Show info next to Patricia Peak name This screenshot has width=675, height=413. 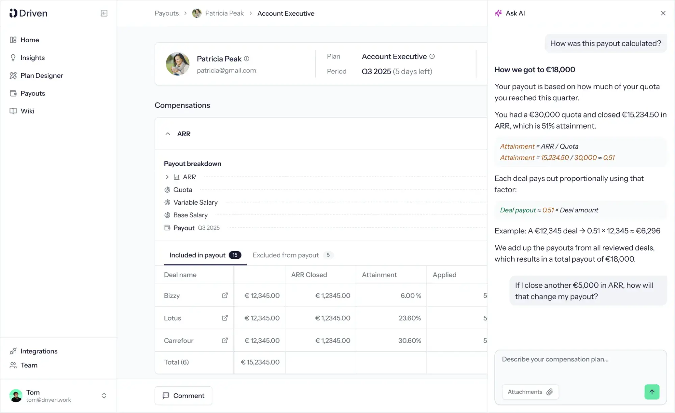(x=247, y=59)
